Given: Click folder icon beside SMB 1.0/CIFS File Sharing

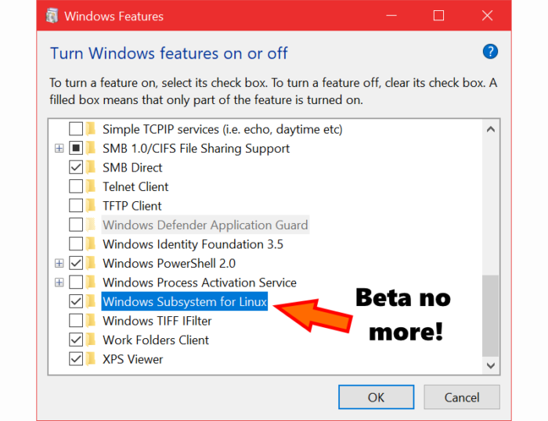Looking at the screenshot, I should pyautogui.click(x=91, y=148).
